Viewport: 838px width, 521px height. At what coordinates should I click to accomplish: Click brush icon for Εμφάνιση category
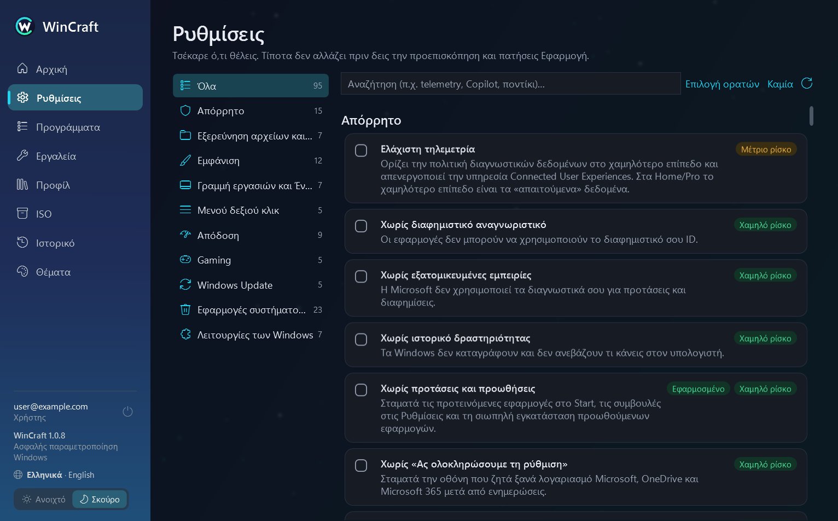185,160
